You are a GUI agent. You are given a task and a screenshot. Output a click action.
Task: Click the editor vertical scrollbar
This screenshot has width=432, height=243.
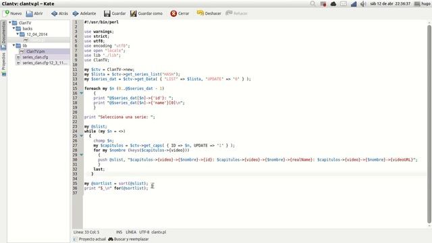click(429, 124)
